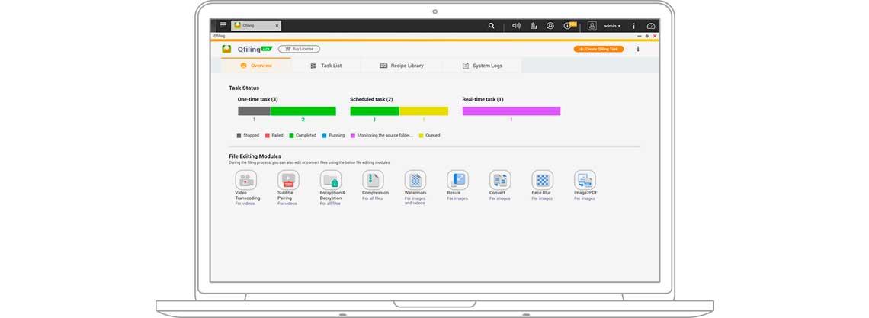Click the purple Real-time task bar
Image resolution: width=869 pixels, height=318 pixels.
click(x=511, y=111)
